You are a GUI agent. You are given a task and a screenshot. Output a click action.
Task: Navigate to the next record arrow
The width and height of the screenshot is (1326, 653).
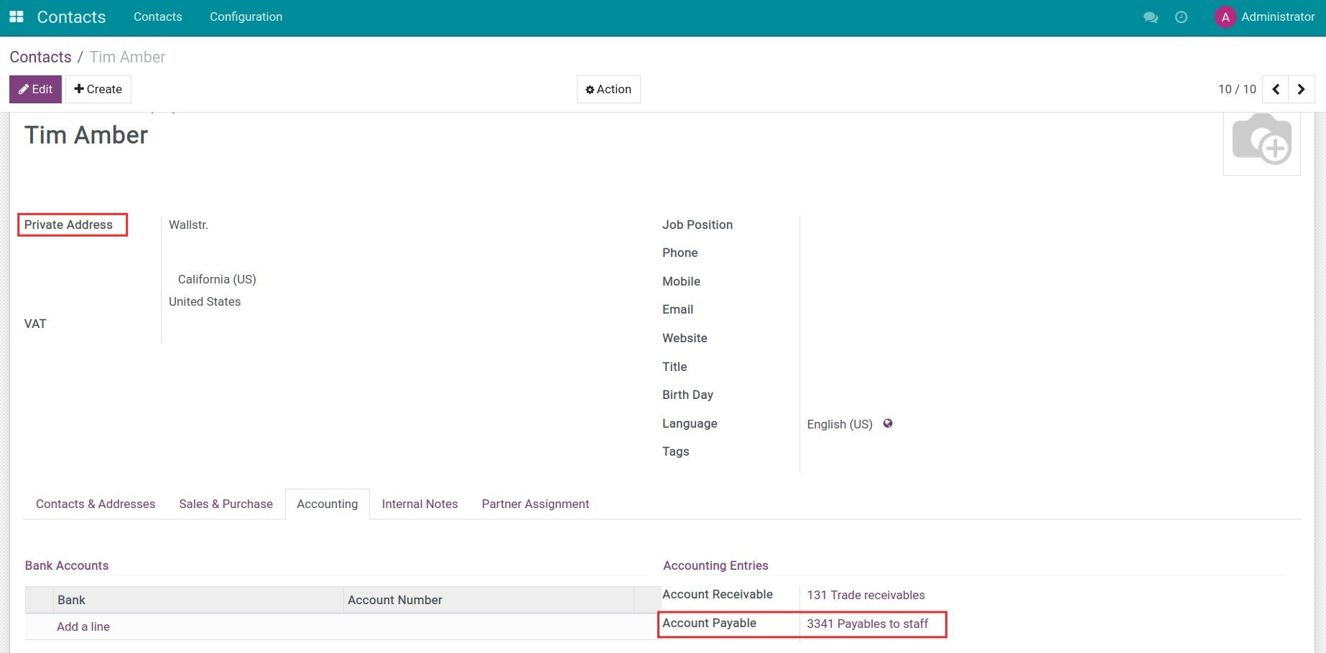[1302, 89]
